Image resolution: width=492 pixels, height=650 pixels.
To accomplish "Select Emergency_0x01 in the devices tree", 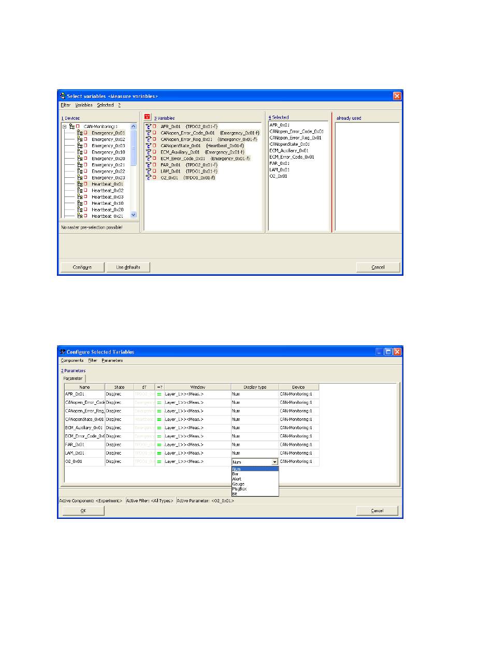I will (x=108, y=133).
